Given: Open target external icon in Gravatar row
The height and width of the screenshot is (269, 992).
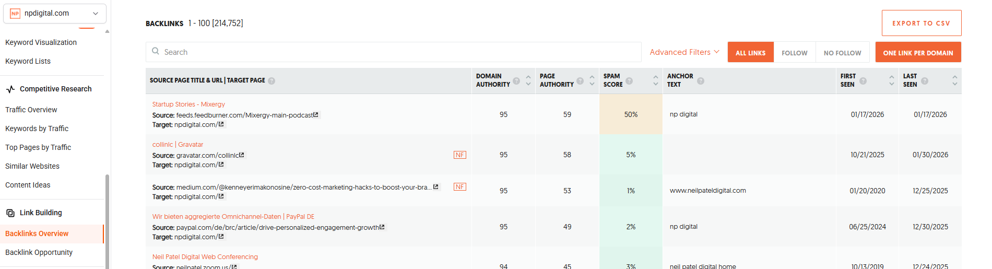Looking at the screenshot, I should click(221, 165).
